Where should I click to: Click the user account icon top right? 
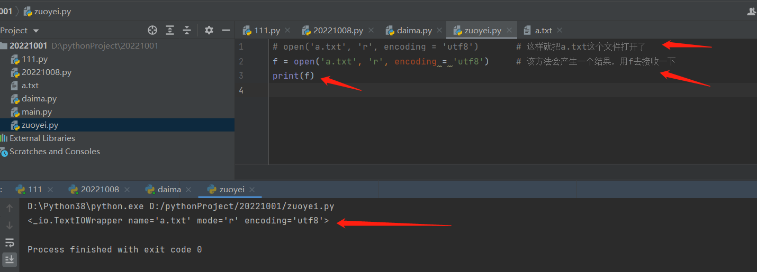click(x=752, y=11)
